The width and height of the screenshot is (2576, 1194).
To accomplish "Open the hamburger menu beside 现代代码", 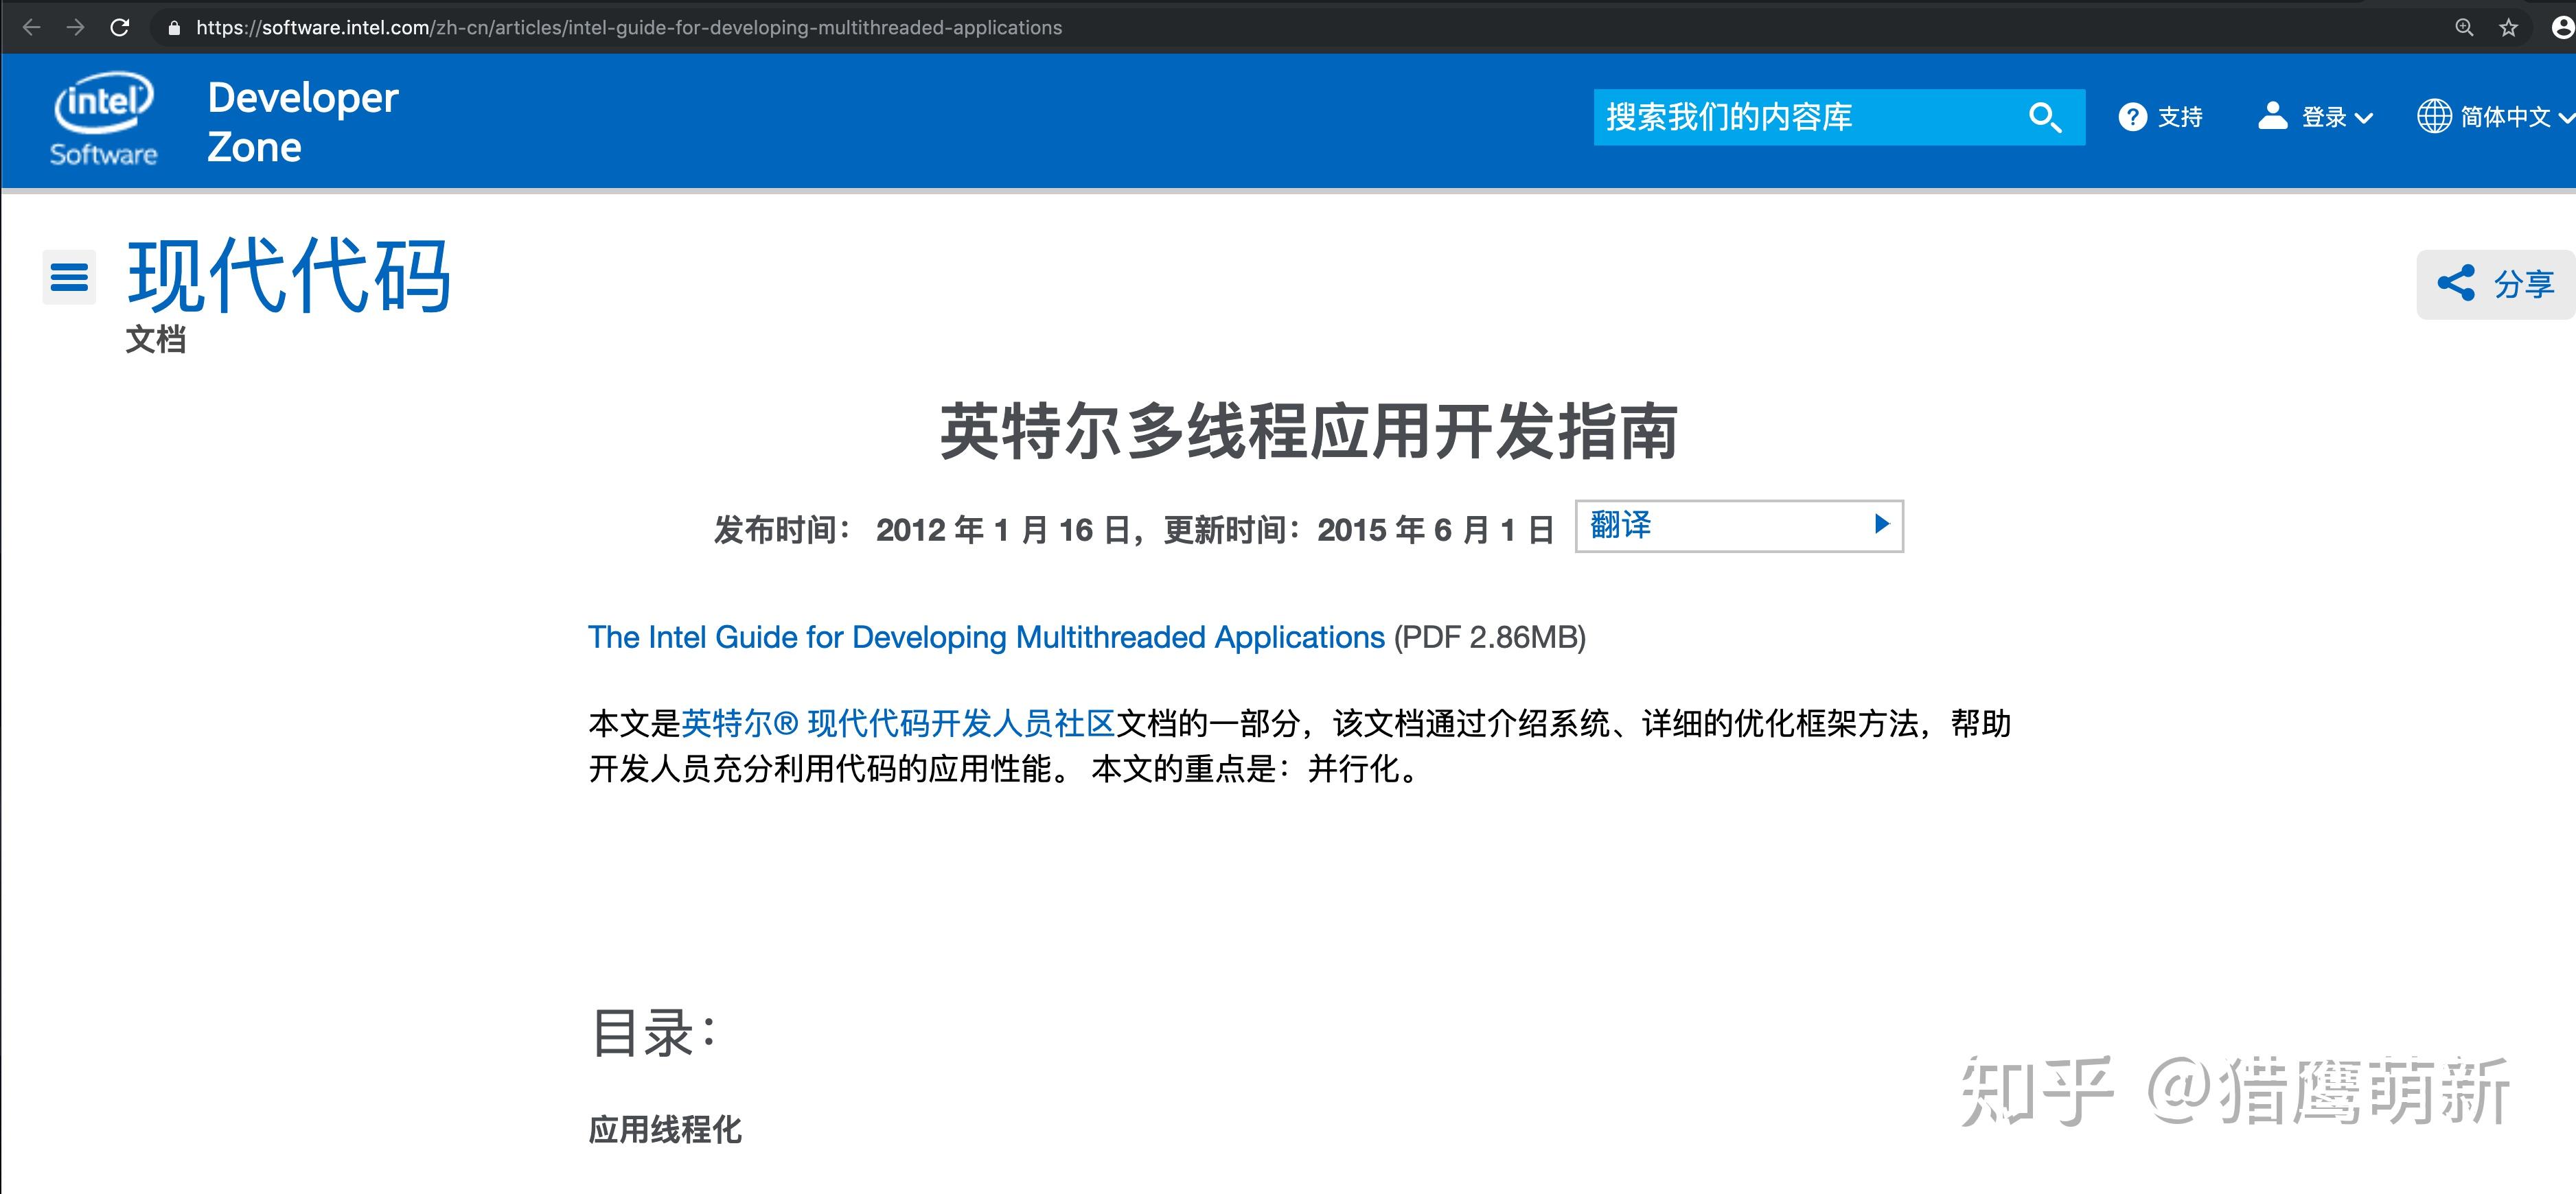I will tap(69, 277).
